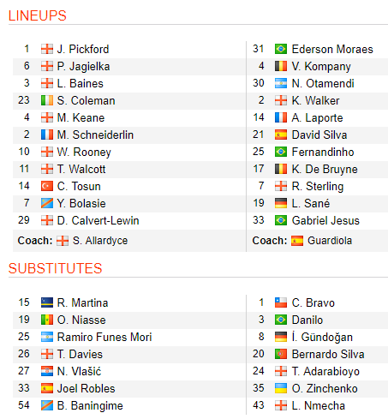Open substitute İ. Gündoğan's profile
The width and height of the screenshot is (388, 419).
coord(322,337)
